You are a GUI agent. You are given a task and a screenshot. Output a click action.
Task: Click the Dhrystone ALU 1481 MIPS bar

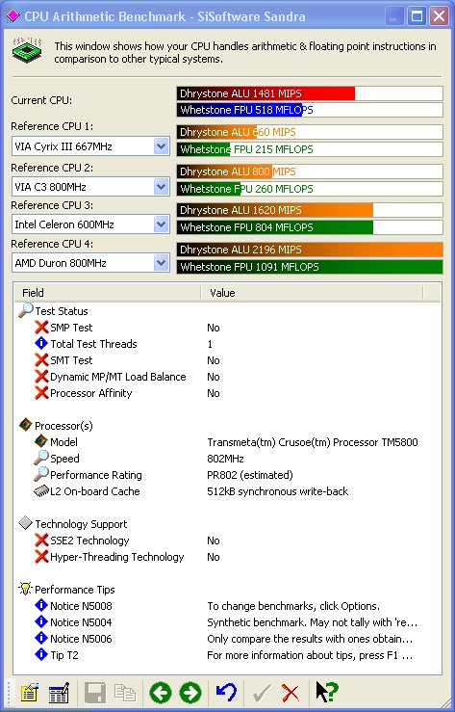(310, 93)
